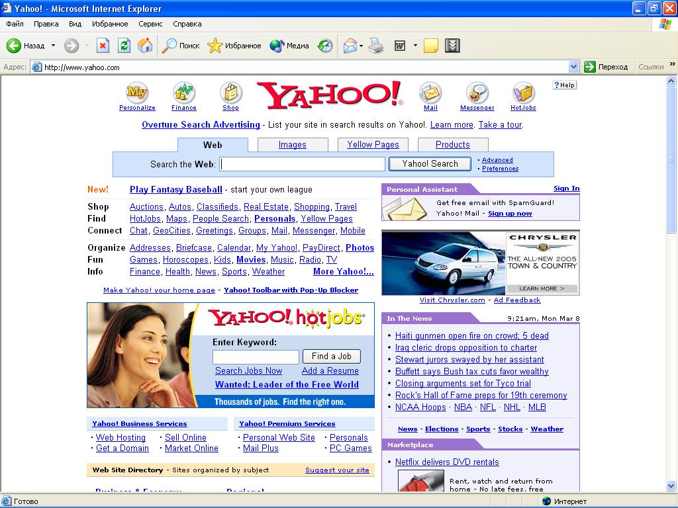The width and height of the screenshot is (678, 508).
Task: Open the Back button history dropdown
Action: point(53,46)
